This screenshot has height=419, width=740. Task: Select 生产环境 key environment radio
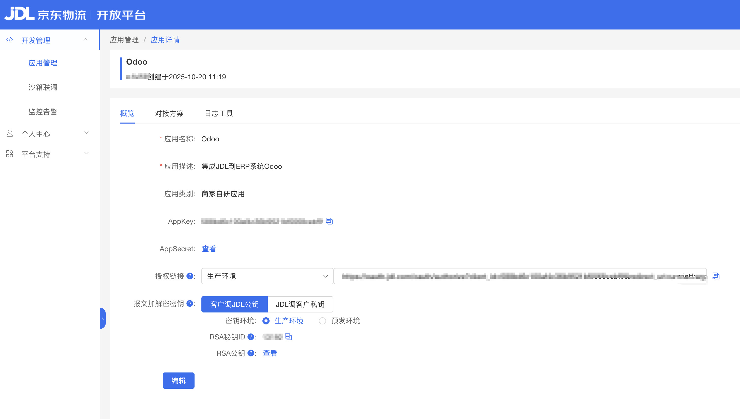(266, 321)
